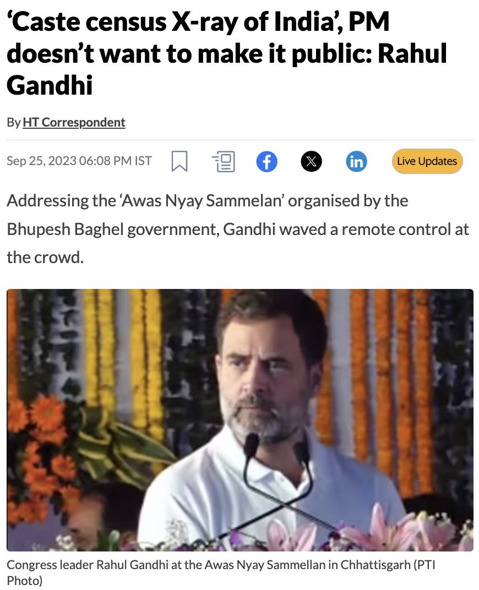Click 'Bhupesh Baghel government' in the summary
The image size is (479, 590).
(113, 229)
